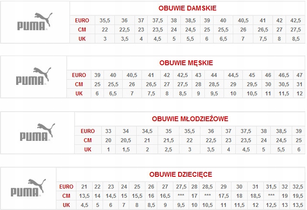Choose UK size 3 in the Damskie table
The image size is (307, 210).
105,39
